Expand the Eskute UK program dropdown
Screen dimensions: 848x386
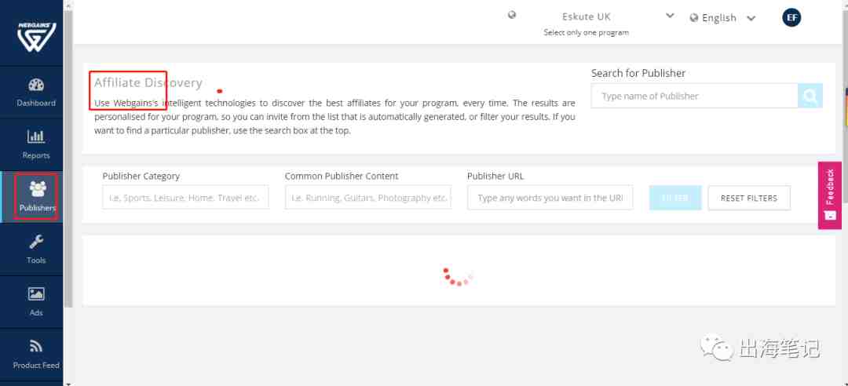(670, 15)
